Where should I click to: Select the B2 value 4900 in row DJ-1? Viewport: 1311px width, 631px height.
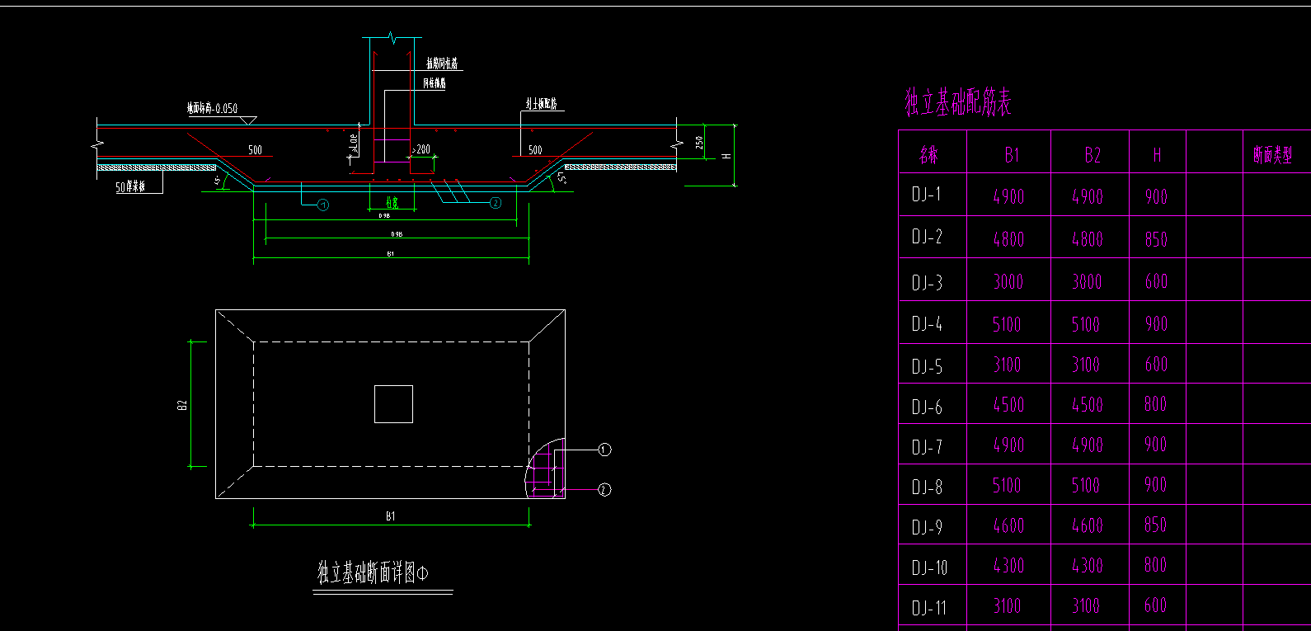pos(1088,197)
